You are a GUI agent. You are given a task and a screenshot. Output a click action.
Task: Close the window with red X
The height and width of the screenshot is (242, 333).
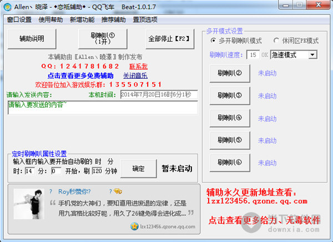318,5
